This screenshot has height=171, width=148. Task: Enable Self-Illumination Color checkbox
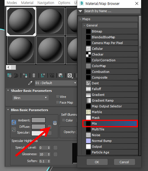63,120
